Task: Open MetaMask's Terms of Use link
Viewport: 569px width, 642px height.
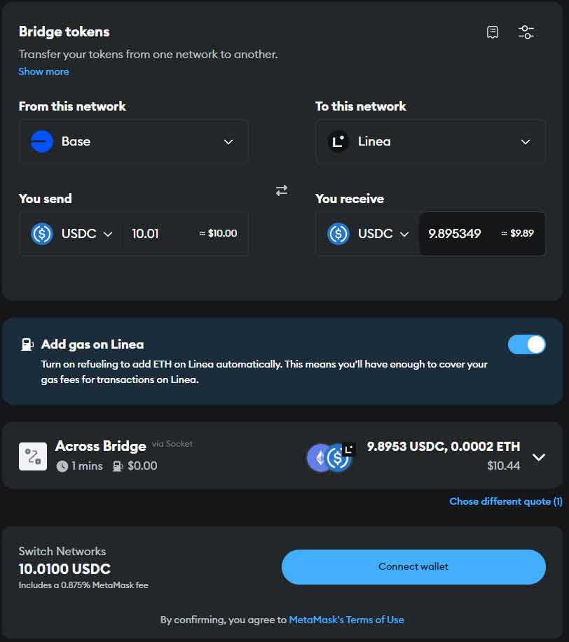Action: pos(346,620)
